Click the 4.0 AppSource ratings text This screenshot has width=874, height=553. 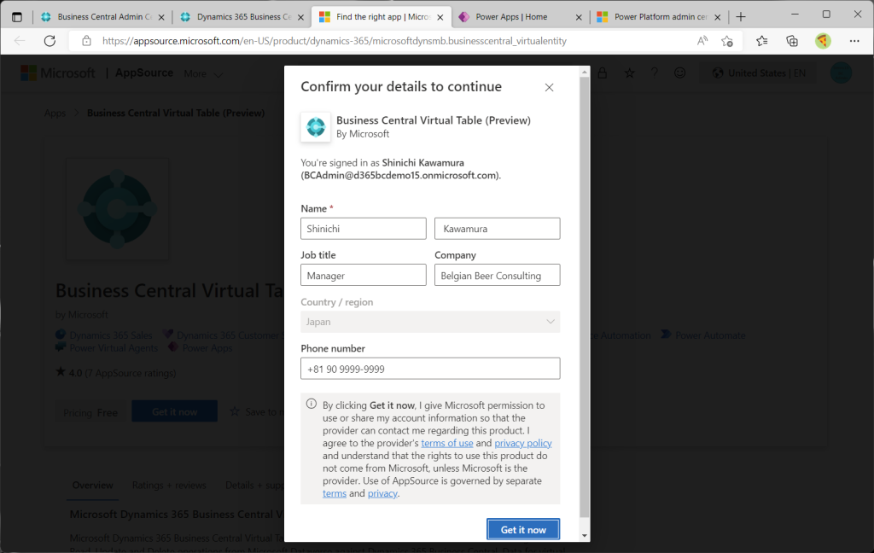(x=116, y=372)
